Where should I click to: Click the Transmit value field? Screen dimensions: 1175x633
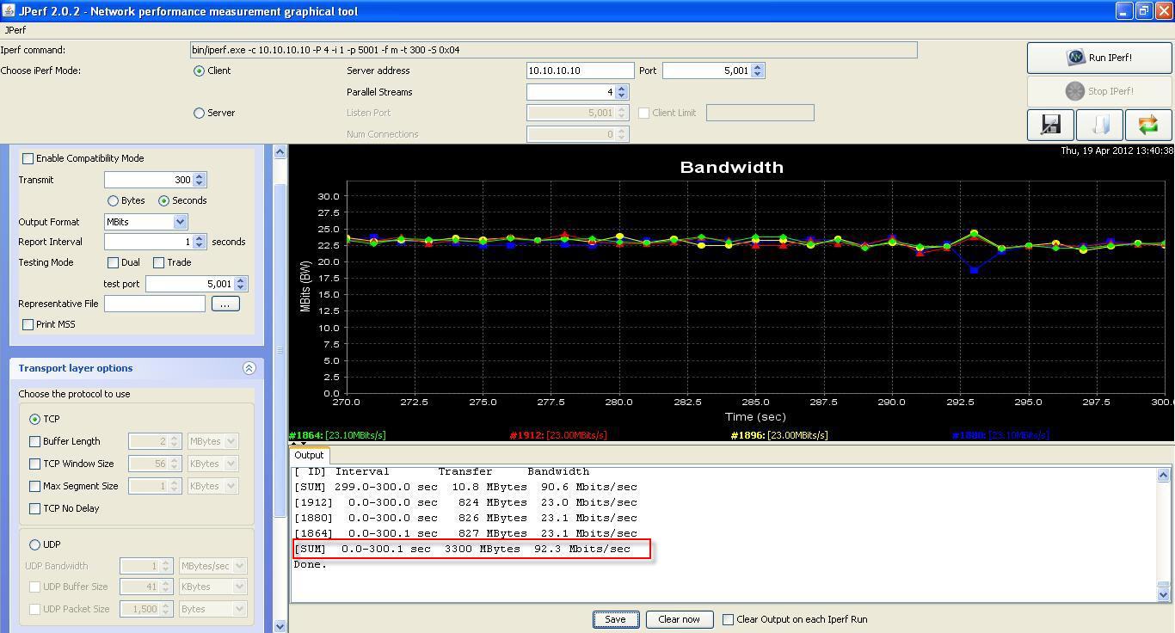(149, 180)
